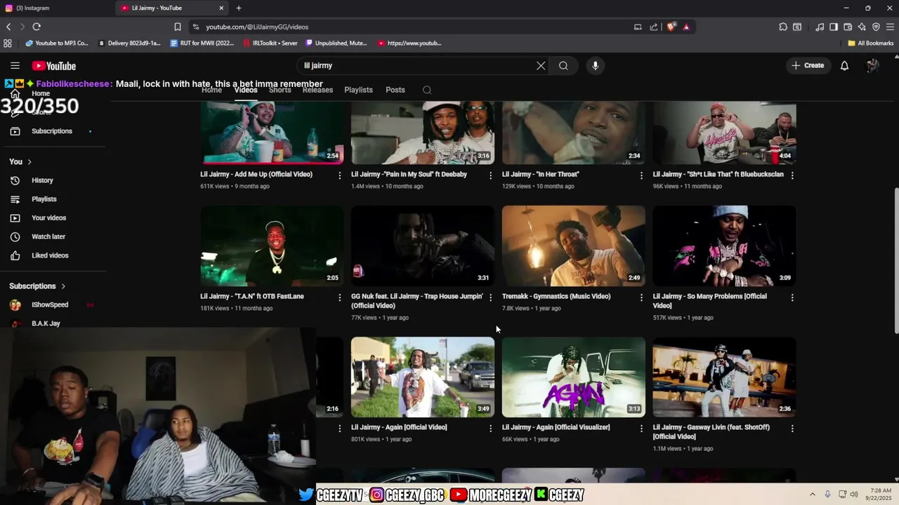This screenshot has width=899, height=505.
Task: Start voice search with microphone icon
Action: (x=595, y=66)
